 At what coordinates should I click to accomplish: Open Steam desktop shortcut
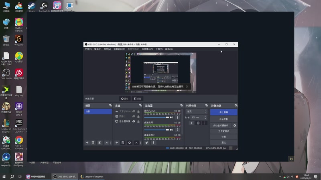32,7
